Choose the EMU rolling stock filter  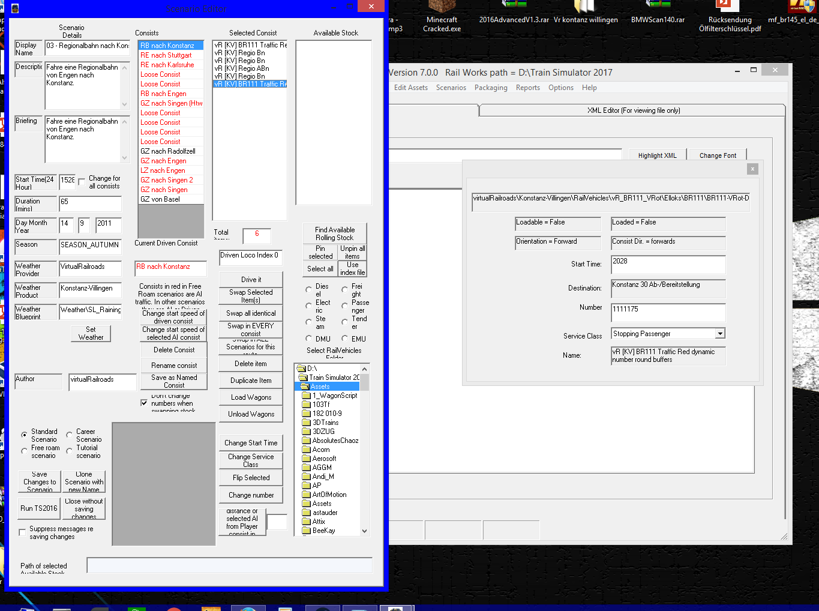click(344, 339)
